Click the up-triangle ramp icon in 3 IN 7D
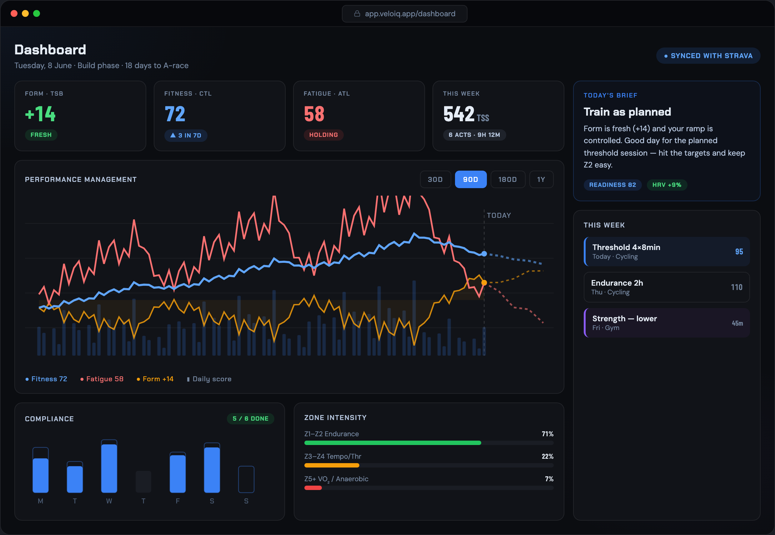 point(173,135)
